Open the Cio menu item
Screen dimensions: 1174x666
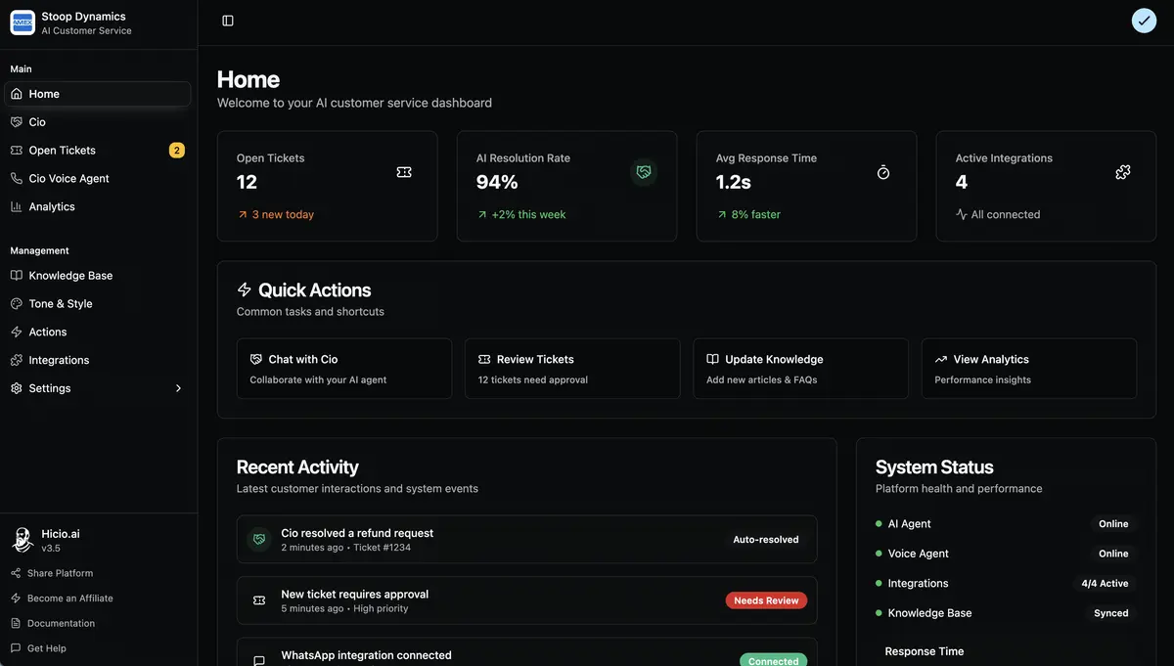point(98,122)
